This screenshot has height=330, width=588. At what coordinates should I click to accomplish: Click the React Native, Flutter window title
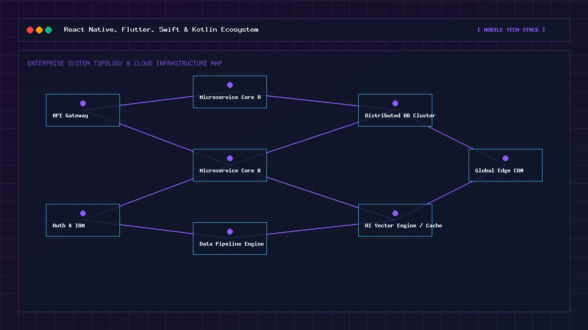point(161,29)
